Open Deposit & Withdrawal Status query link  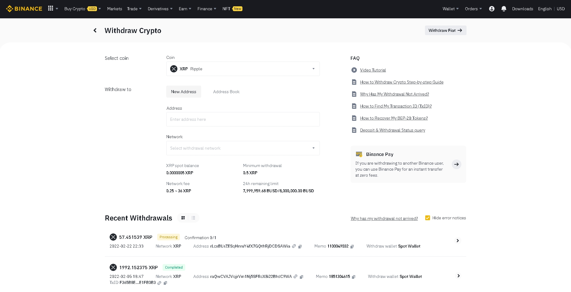coord(392,130)
